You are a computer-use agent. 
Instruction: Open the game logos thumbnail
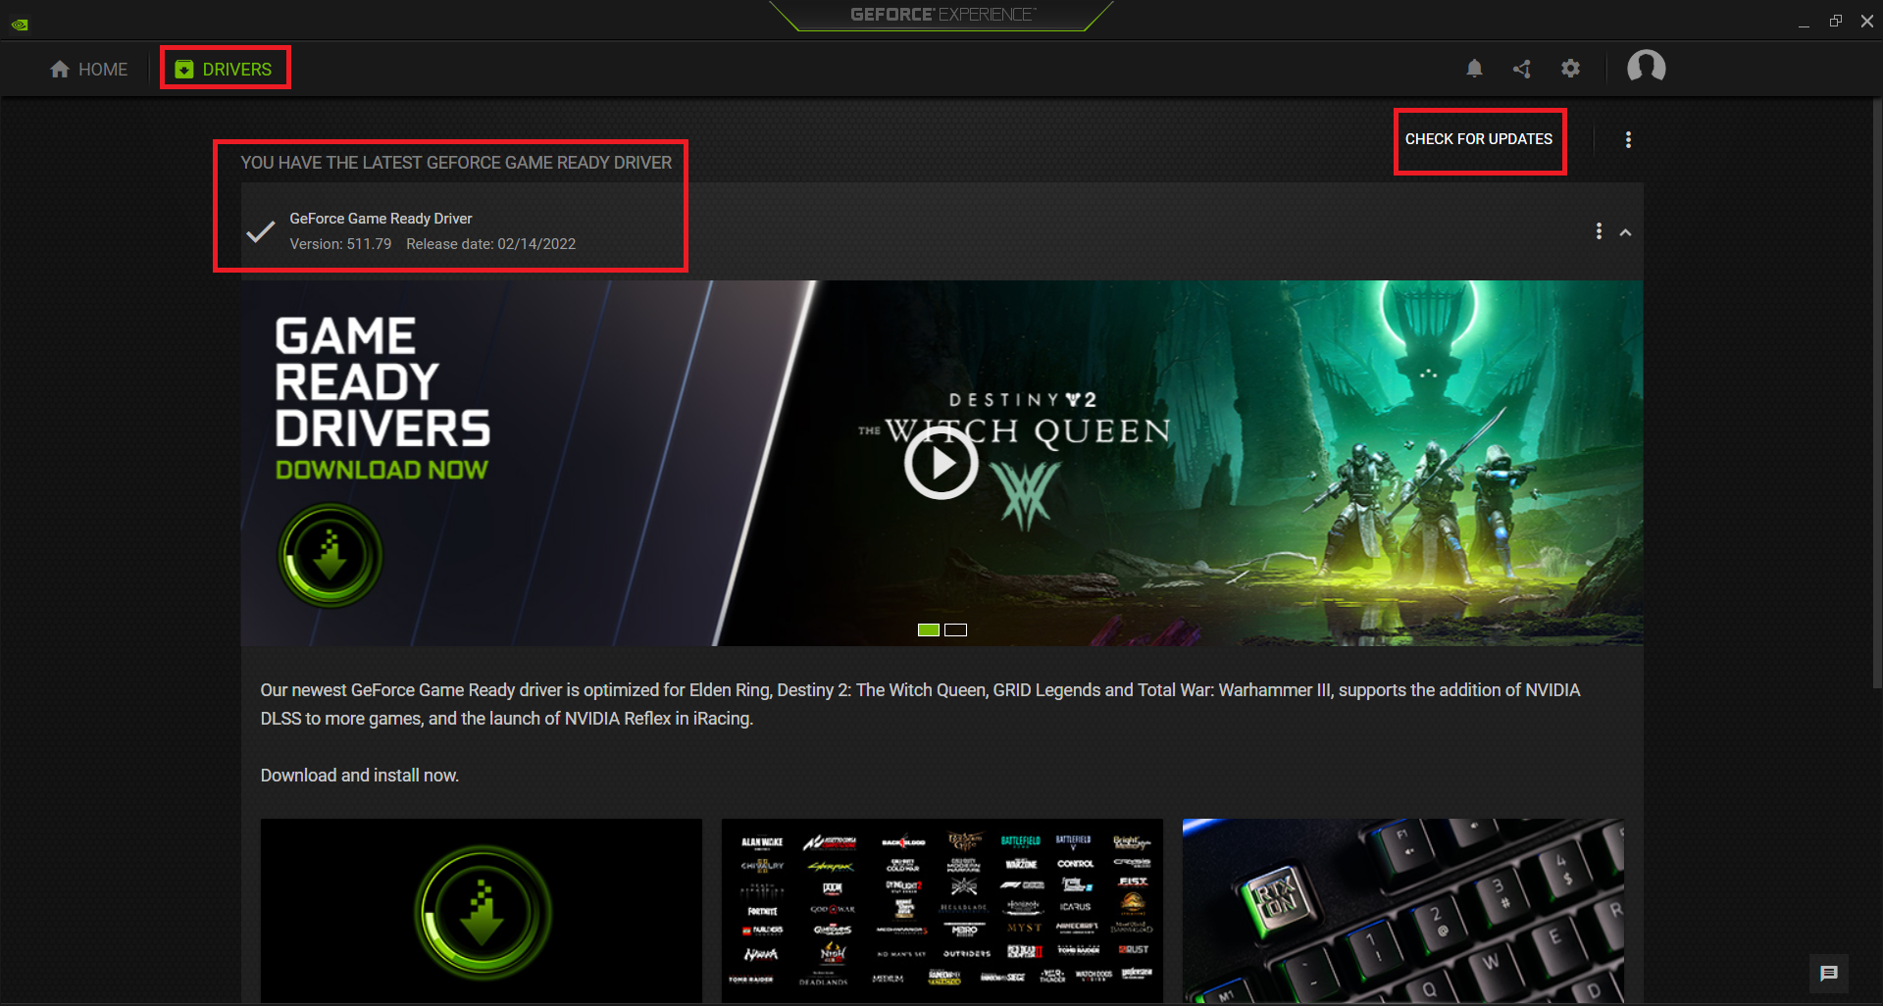(x=942, y=911)
